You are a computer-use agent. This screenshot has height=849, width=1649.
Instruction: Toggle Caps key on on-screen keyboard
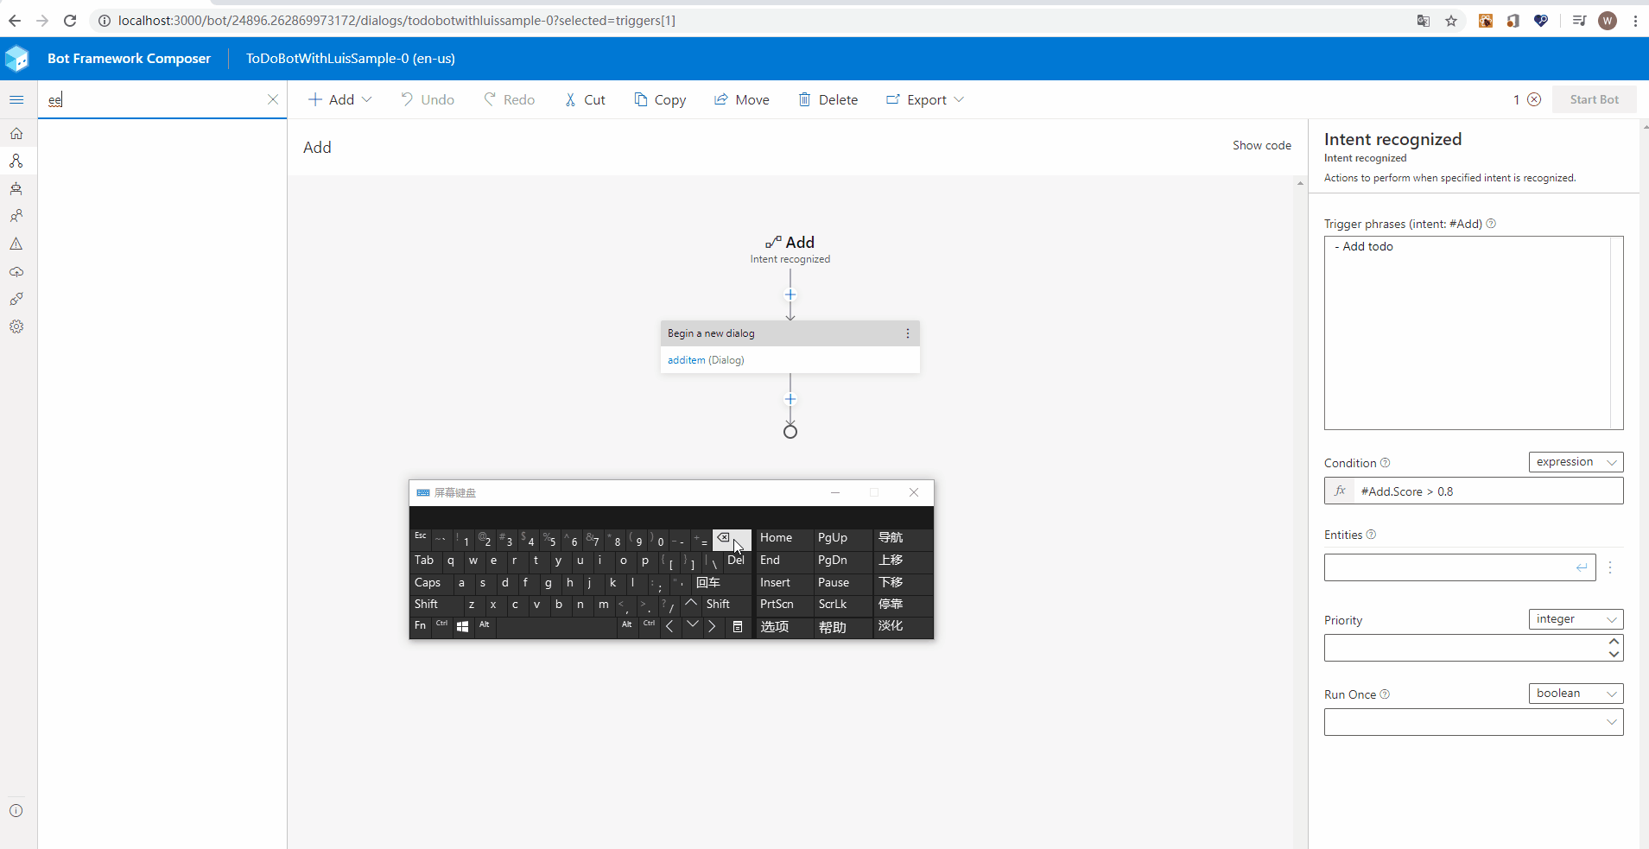point(430,583)
